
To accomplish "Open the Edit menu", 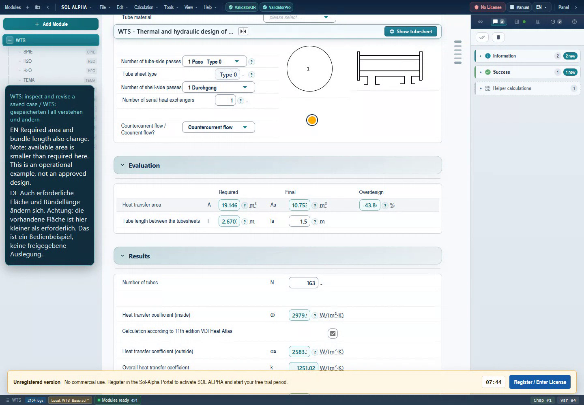I will pos(122,7).
